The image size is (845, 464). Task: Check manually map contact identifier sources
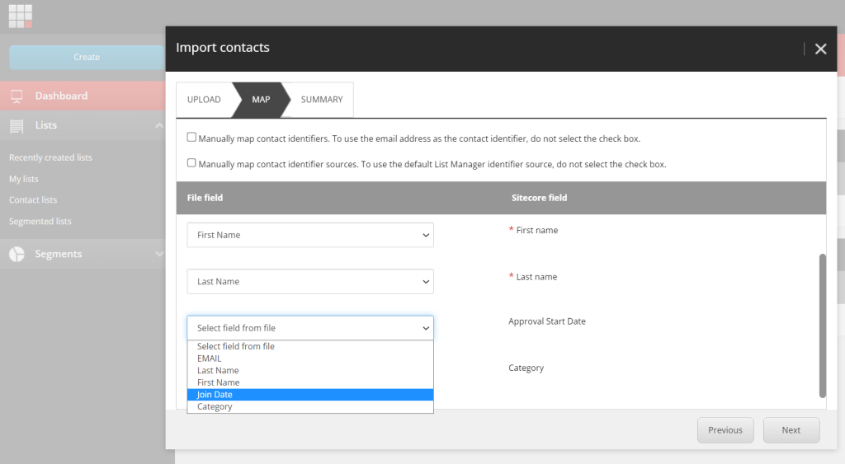coord(191,163)
